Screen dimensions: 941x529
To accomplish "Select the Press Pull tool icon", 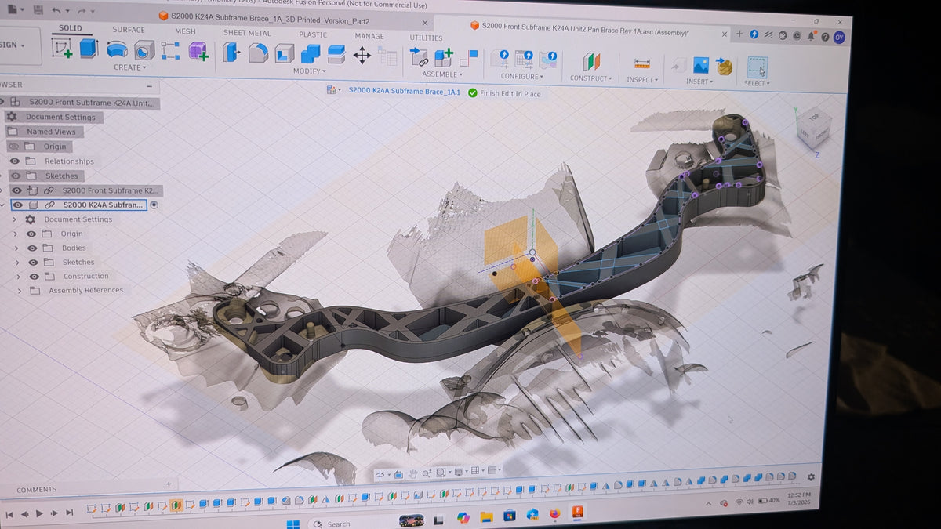I will (231, 53).
